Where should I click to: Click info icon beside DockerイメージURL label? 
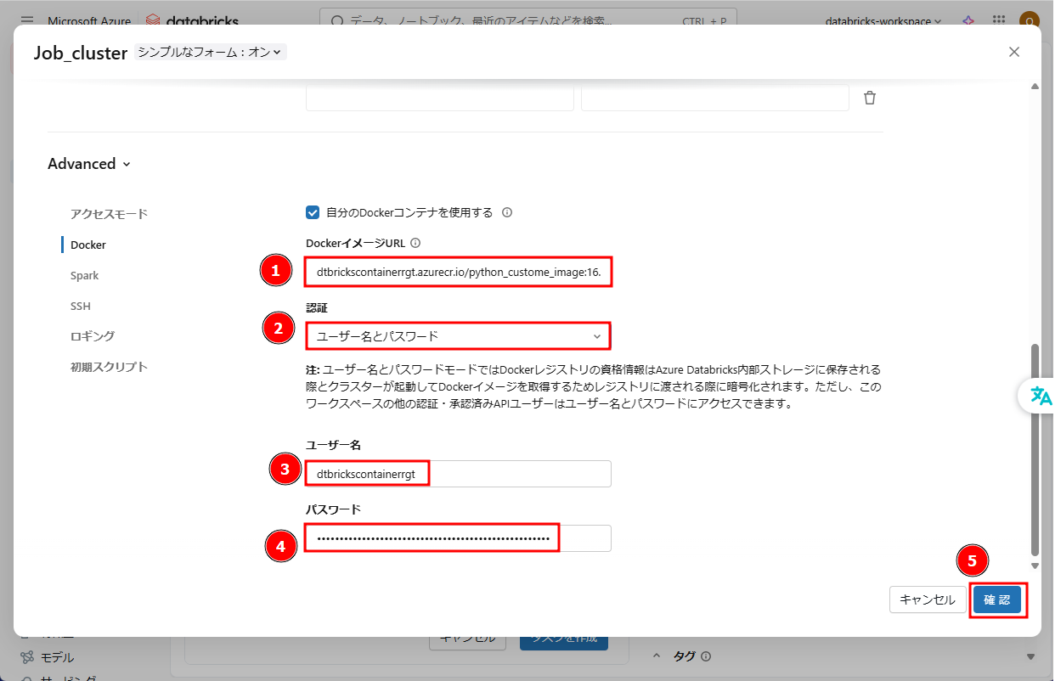click(415, 243)
